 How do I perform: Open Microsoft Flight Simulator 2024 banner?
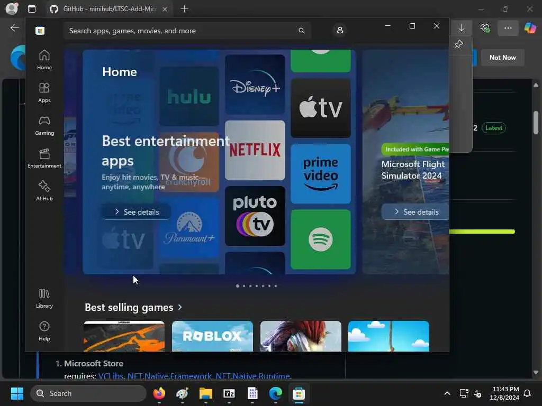406,162
